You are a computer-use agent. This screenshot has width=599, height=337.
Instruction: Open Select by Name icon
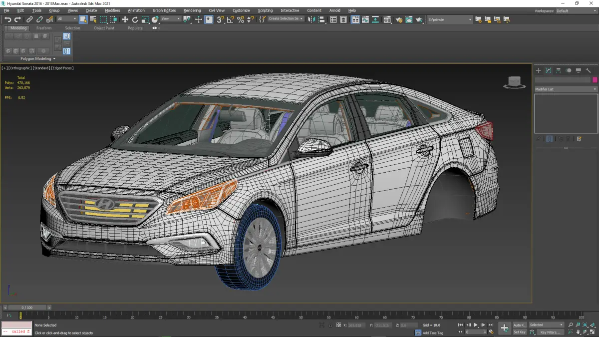[x=93, y=19]
